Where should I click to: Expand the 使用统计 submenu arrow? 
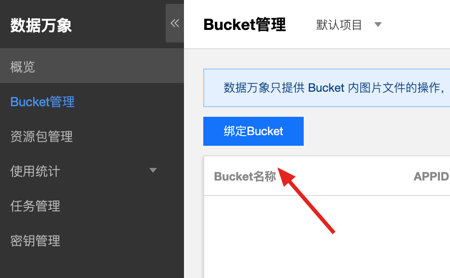[x=153, y=170]
